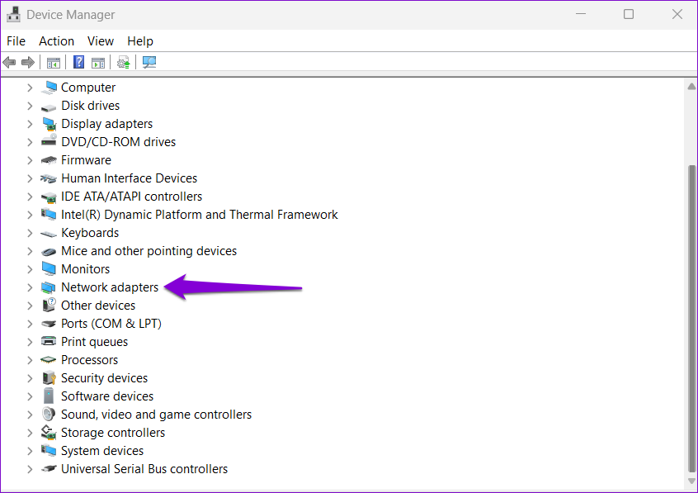Open the View menu
Image resolution: width=698 pixels, height=493 pixels.
pos(101,41)
